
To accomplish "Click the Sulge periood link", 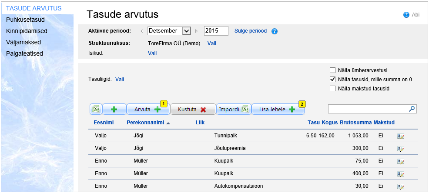I will [251, 31].
